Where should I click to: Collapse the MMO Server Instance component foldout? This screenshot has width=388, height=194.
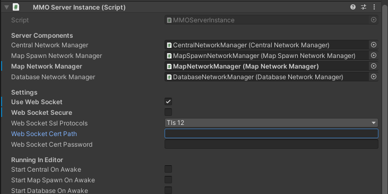click(x=7, y=7)
